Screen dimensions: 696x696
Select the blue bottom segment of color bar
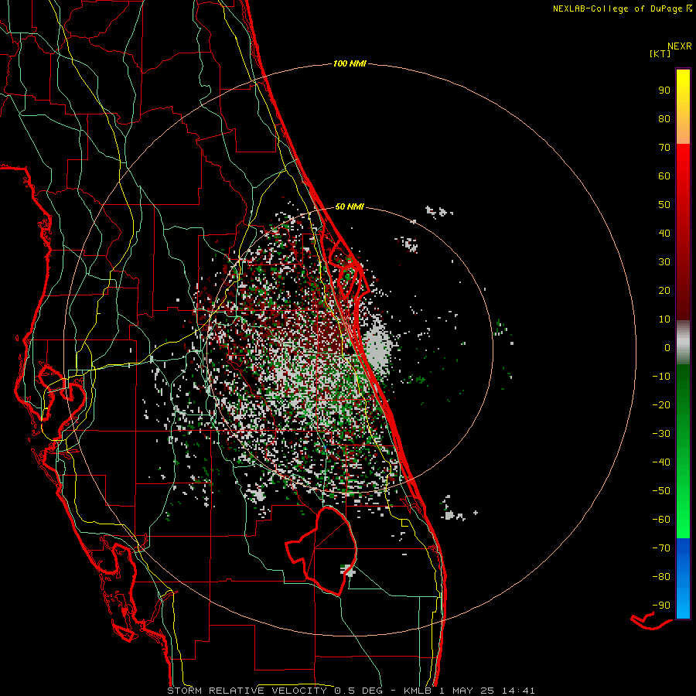click(683, 578)
